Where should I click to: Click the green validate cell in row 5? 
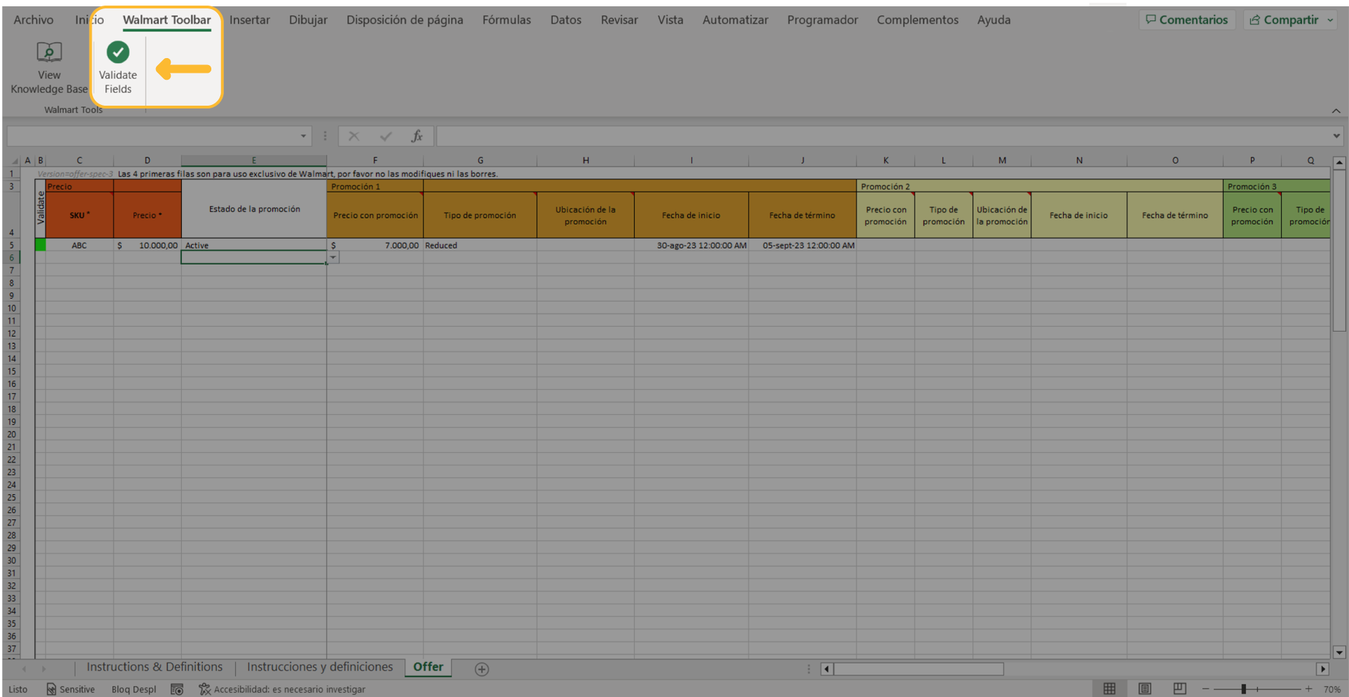41,246
